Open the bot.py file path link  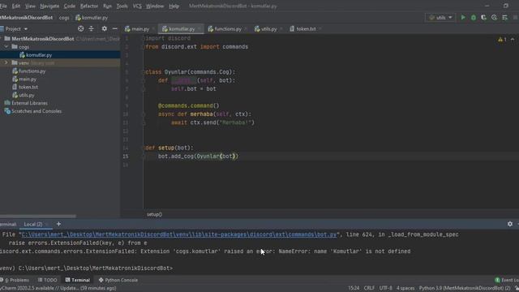coord(178,234)
